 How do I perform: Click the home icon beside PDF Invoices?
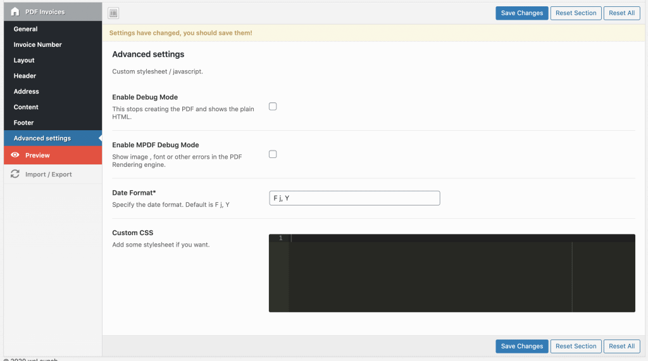(15, 12)
